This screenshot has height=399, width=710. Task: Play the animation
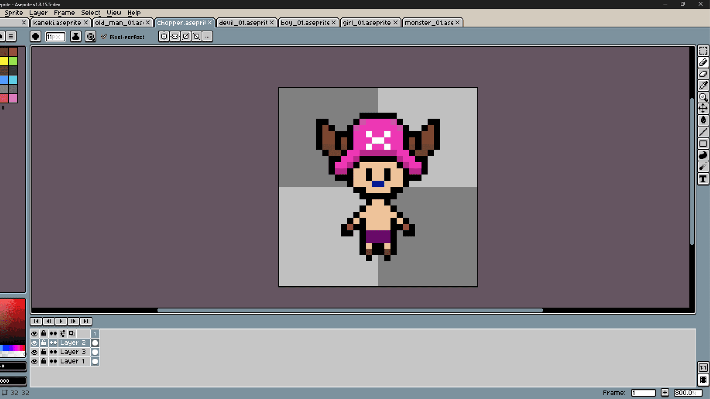coord(61,321)
